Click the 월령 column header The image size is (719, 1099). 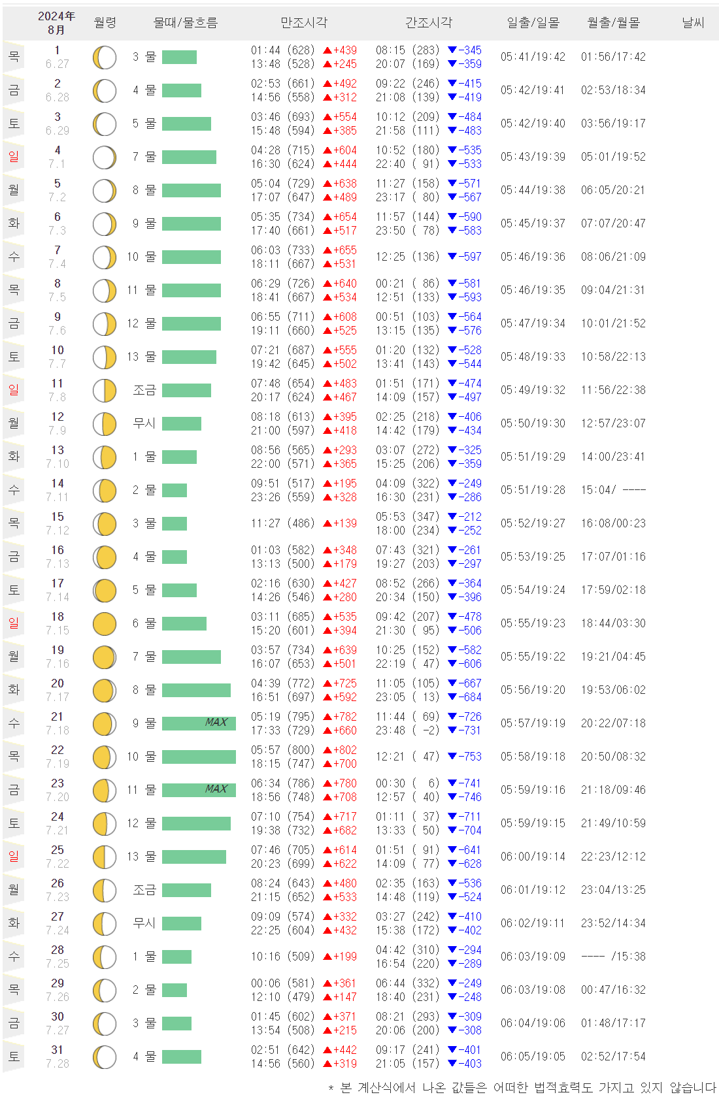coord(105,23)
